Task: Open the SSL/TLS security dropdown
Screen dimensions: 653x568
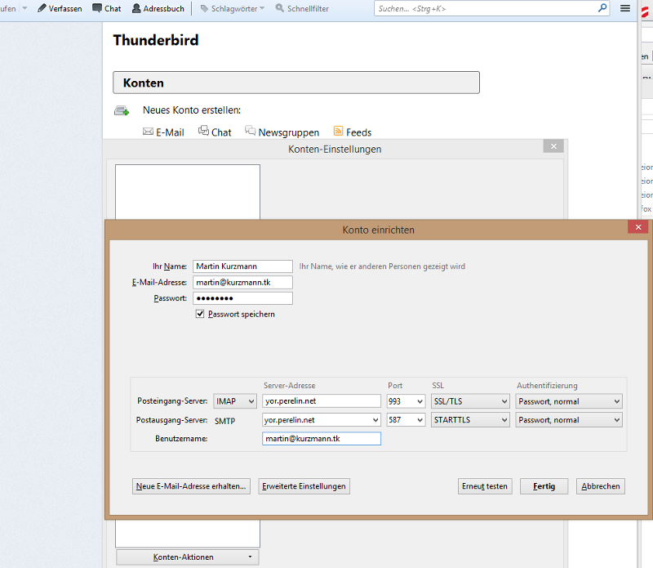Action: coord(470,401)
